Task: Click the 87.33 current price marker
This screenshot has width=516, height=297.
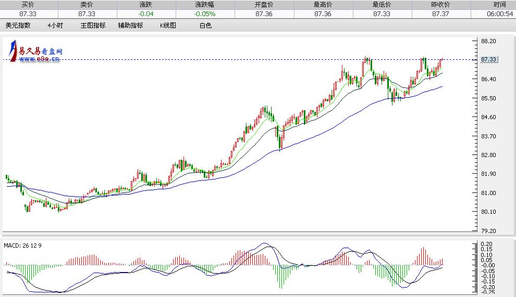Action: click(488, 59)
